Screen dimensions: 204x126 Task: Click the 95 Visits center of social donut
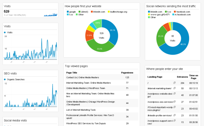(x=172, y=38)
